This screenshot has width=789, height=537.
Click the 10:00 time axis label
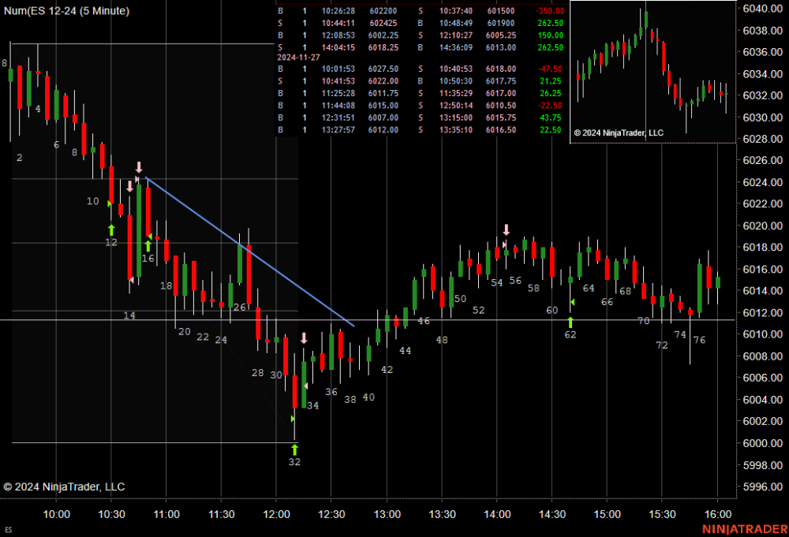pyautogui.click(x=56, y=514)
